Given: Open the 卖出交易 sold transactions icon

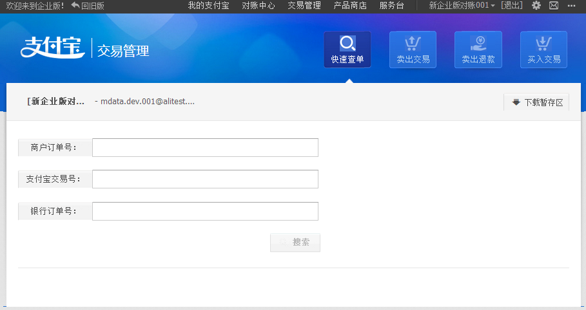Looking at the screenshot, I should [x=413, y=50].
